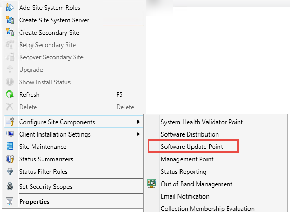290x212 pixels.
Task: Choose Management Point from the submenu
Action: [x=187, y=159]
